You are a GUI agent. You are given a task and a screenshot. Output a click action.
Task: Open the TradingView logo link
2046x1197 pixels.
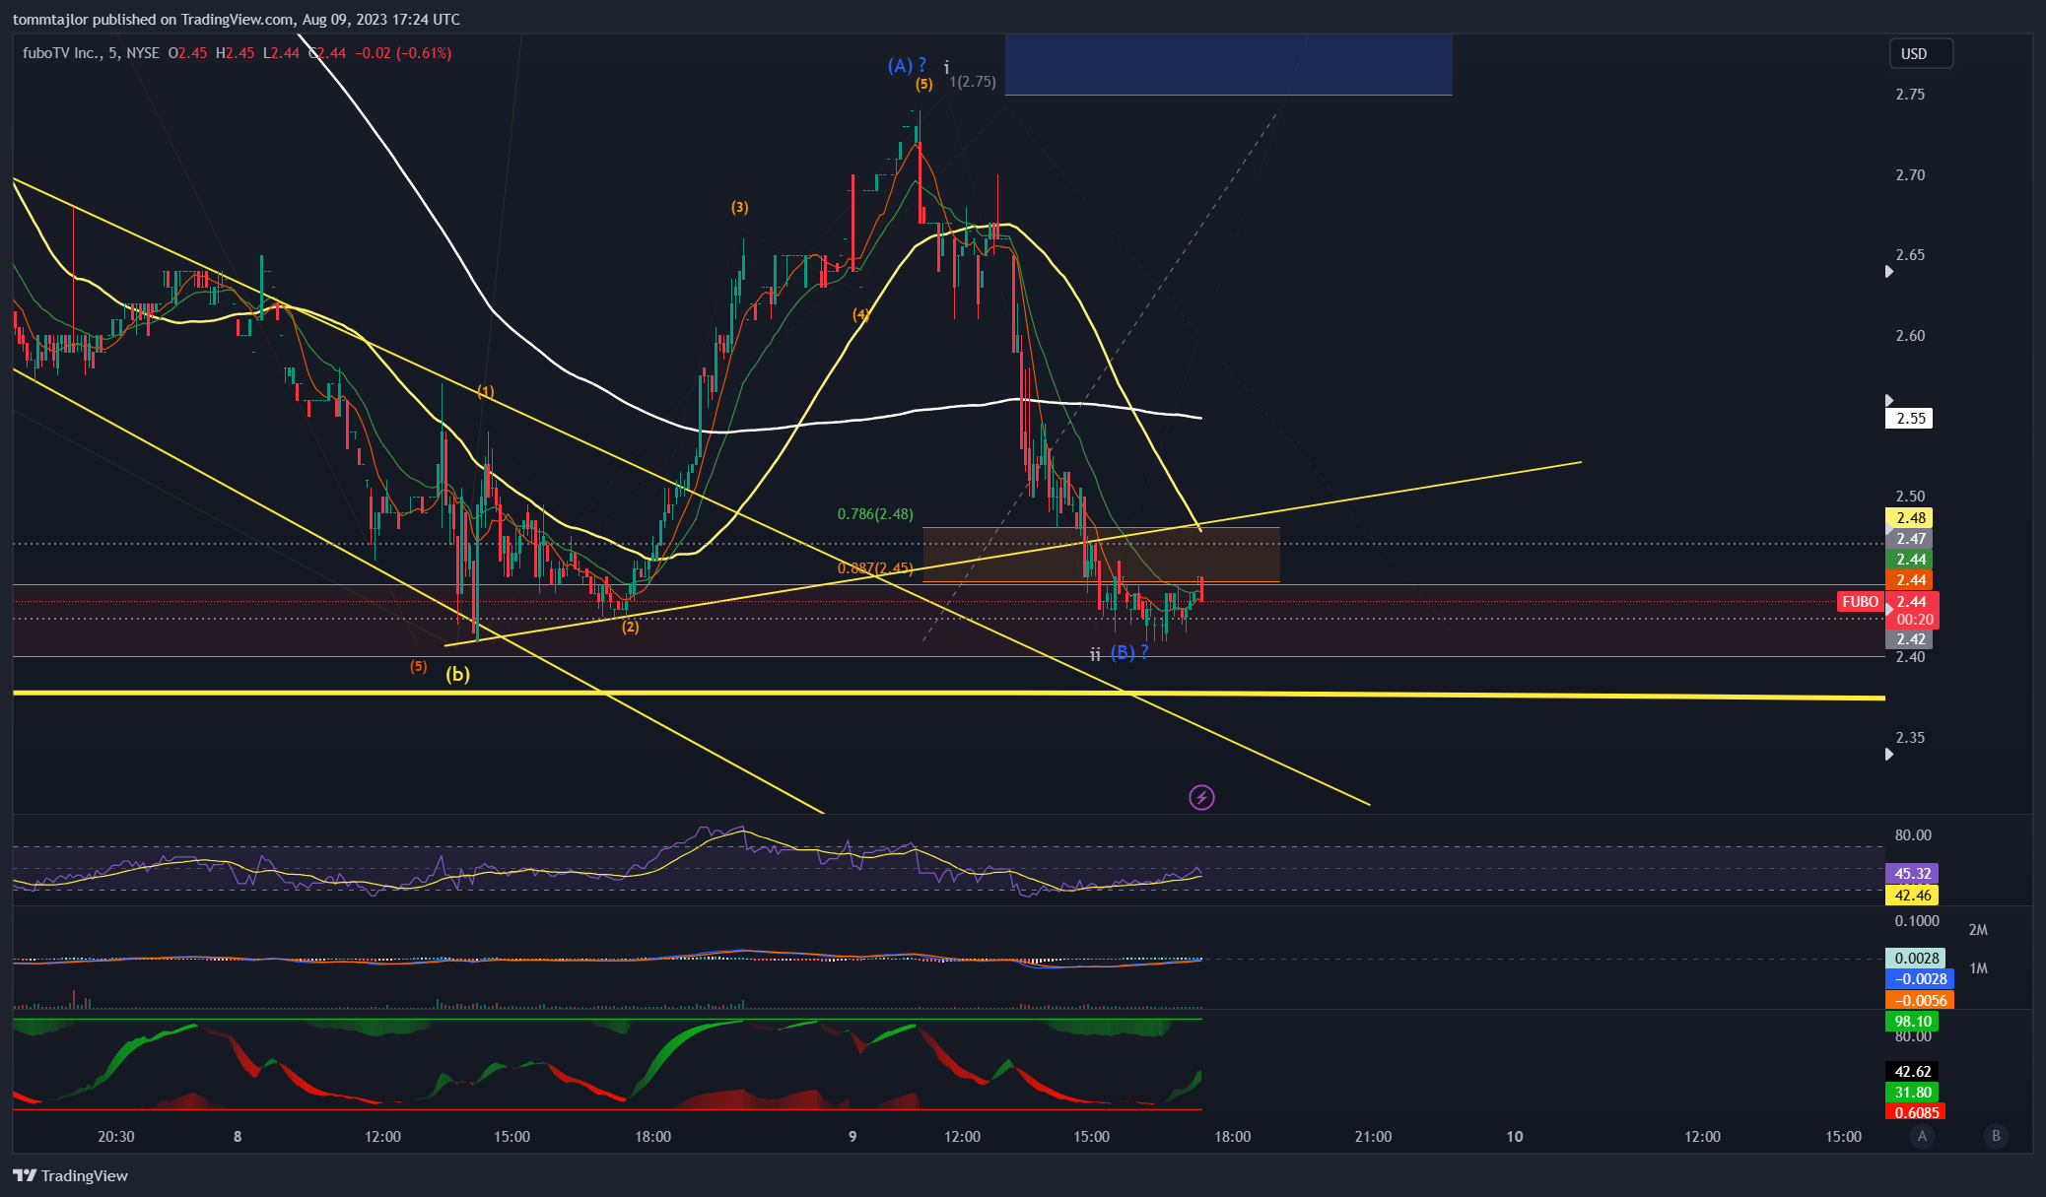coord(71,1175)
